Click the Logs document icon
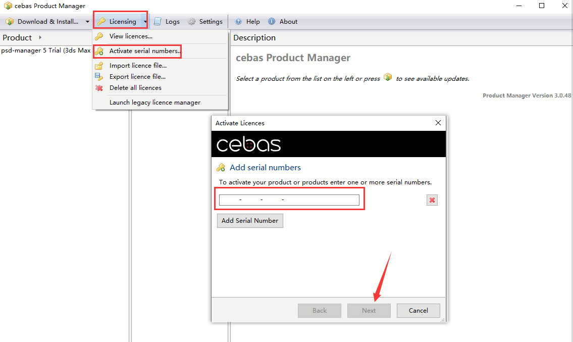 (158, 22)
